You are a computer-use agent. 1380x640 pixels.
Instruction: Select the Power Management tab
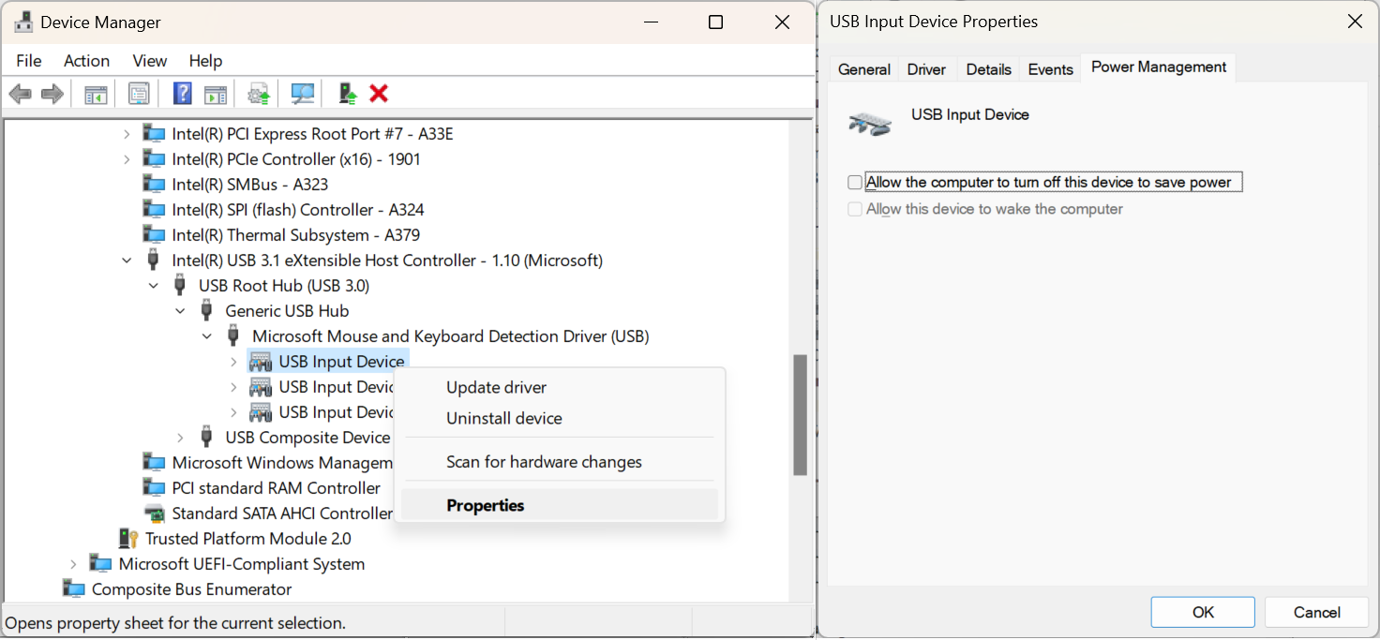[x=1159, y=67]
